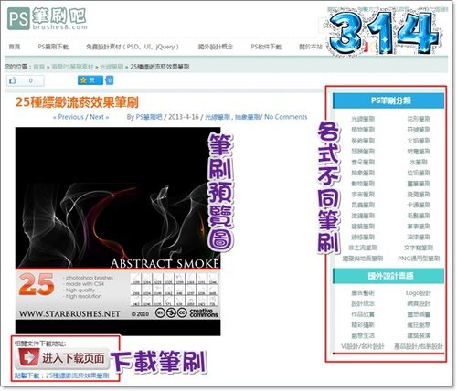Select 卡通筆刷 in the sidebar categories
This screenshot has height=391, width=457.
pos(419,205)
